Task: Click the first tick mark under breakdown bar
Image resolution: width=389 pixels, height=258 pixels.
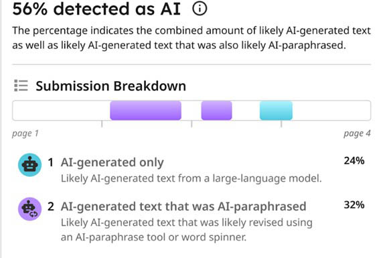Action: pos(102,124)
